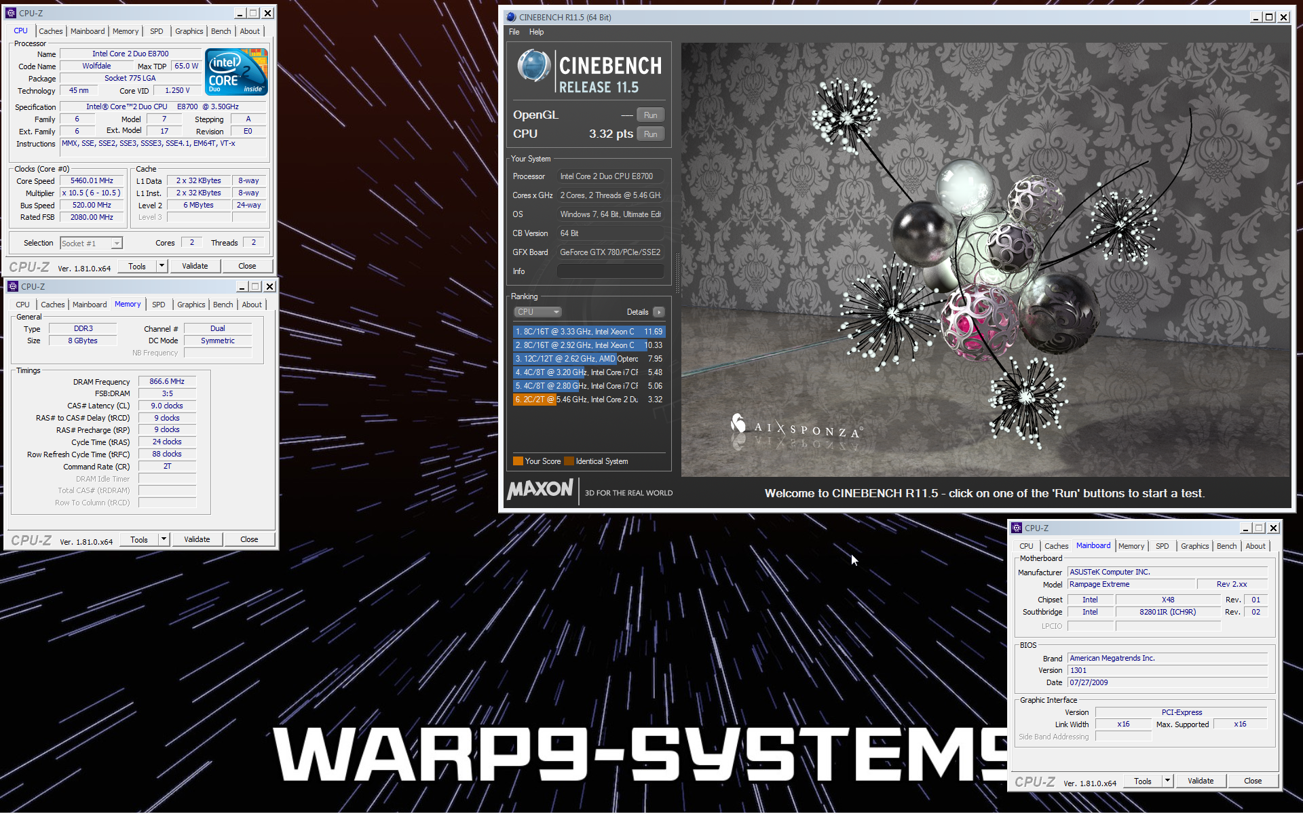Open Tools dropdown arrow in the Memory window
Screen dimensions: 1303x814
tap(164, 539)
